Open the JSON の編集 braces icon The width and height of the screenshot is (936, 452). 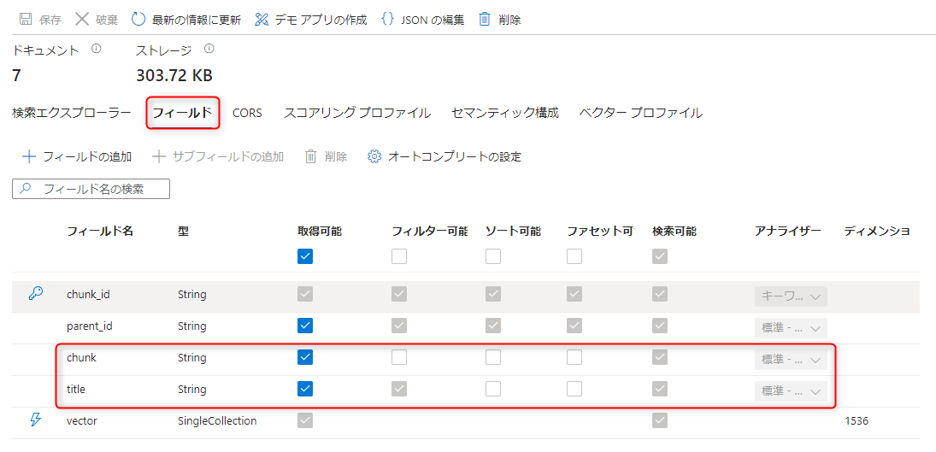[388, 19]
